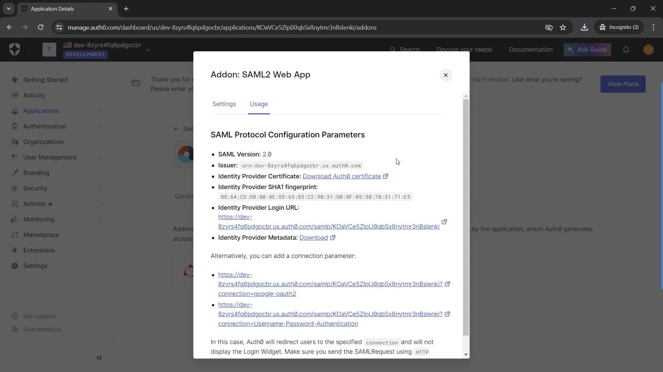Open the google-oauth2 connection URL
Viewport: 663px width, 372px height.
330,284
